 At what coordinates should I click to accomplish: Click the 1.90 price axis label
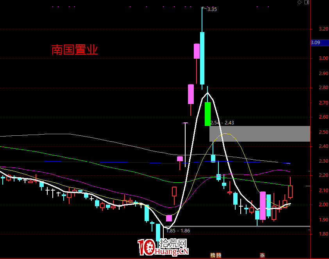tap(324, 220)
